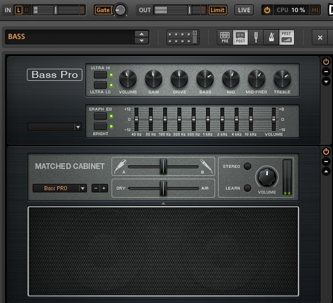
Task: Click the input level slider handle
Action: 55,10
